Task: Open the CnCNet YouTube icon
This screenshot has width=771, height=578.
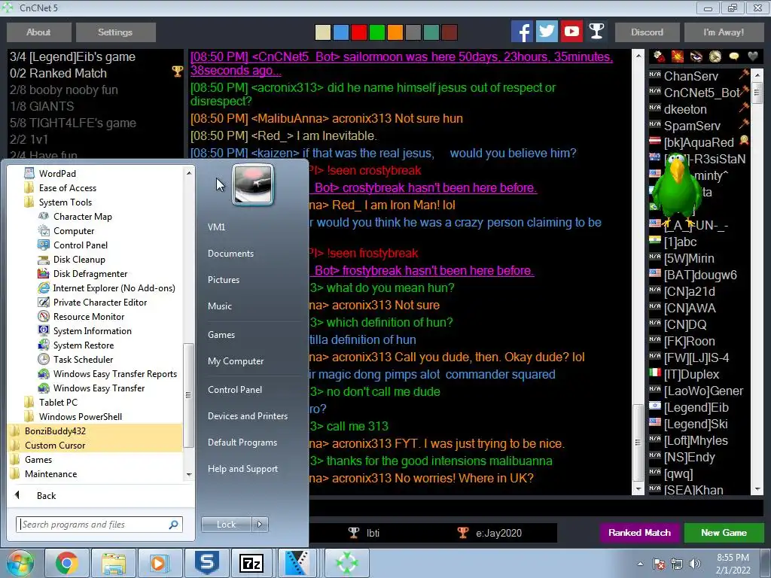Action: coord(571,32)
